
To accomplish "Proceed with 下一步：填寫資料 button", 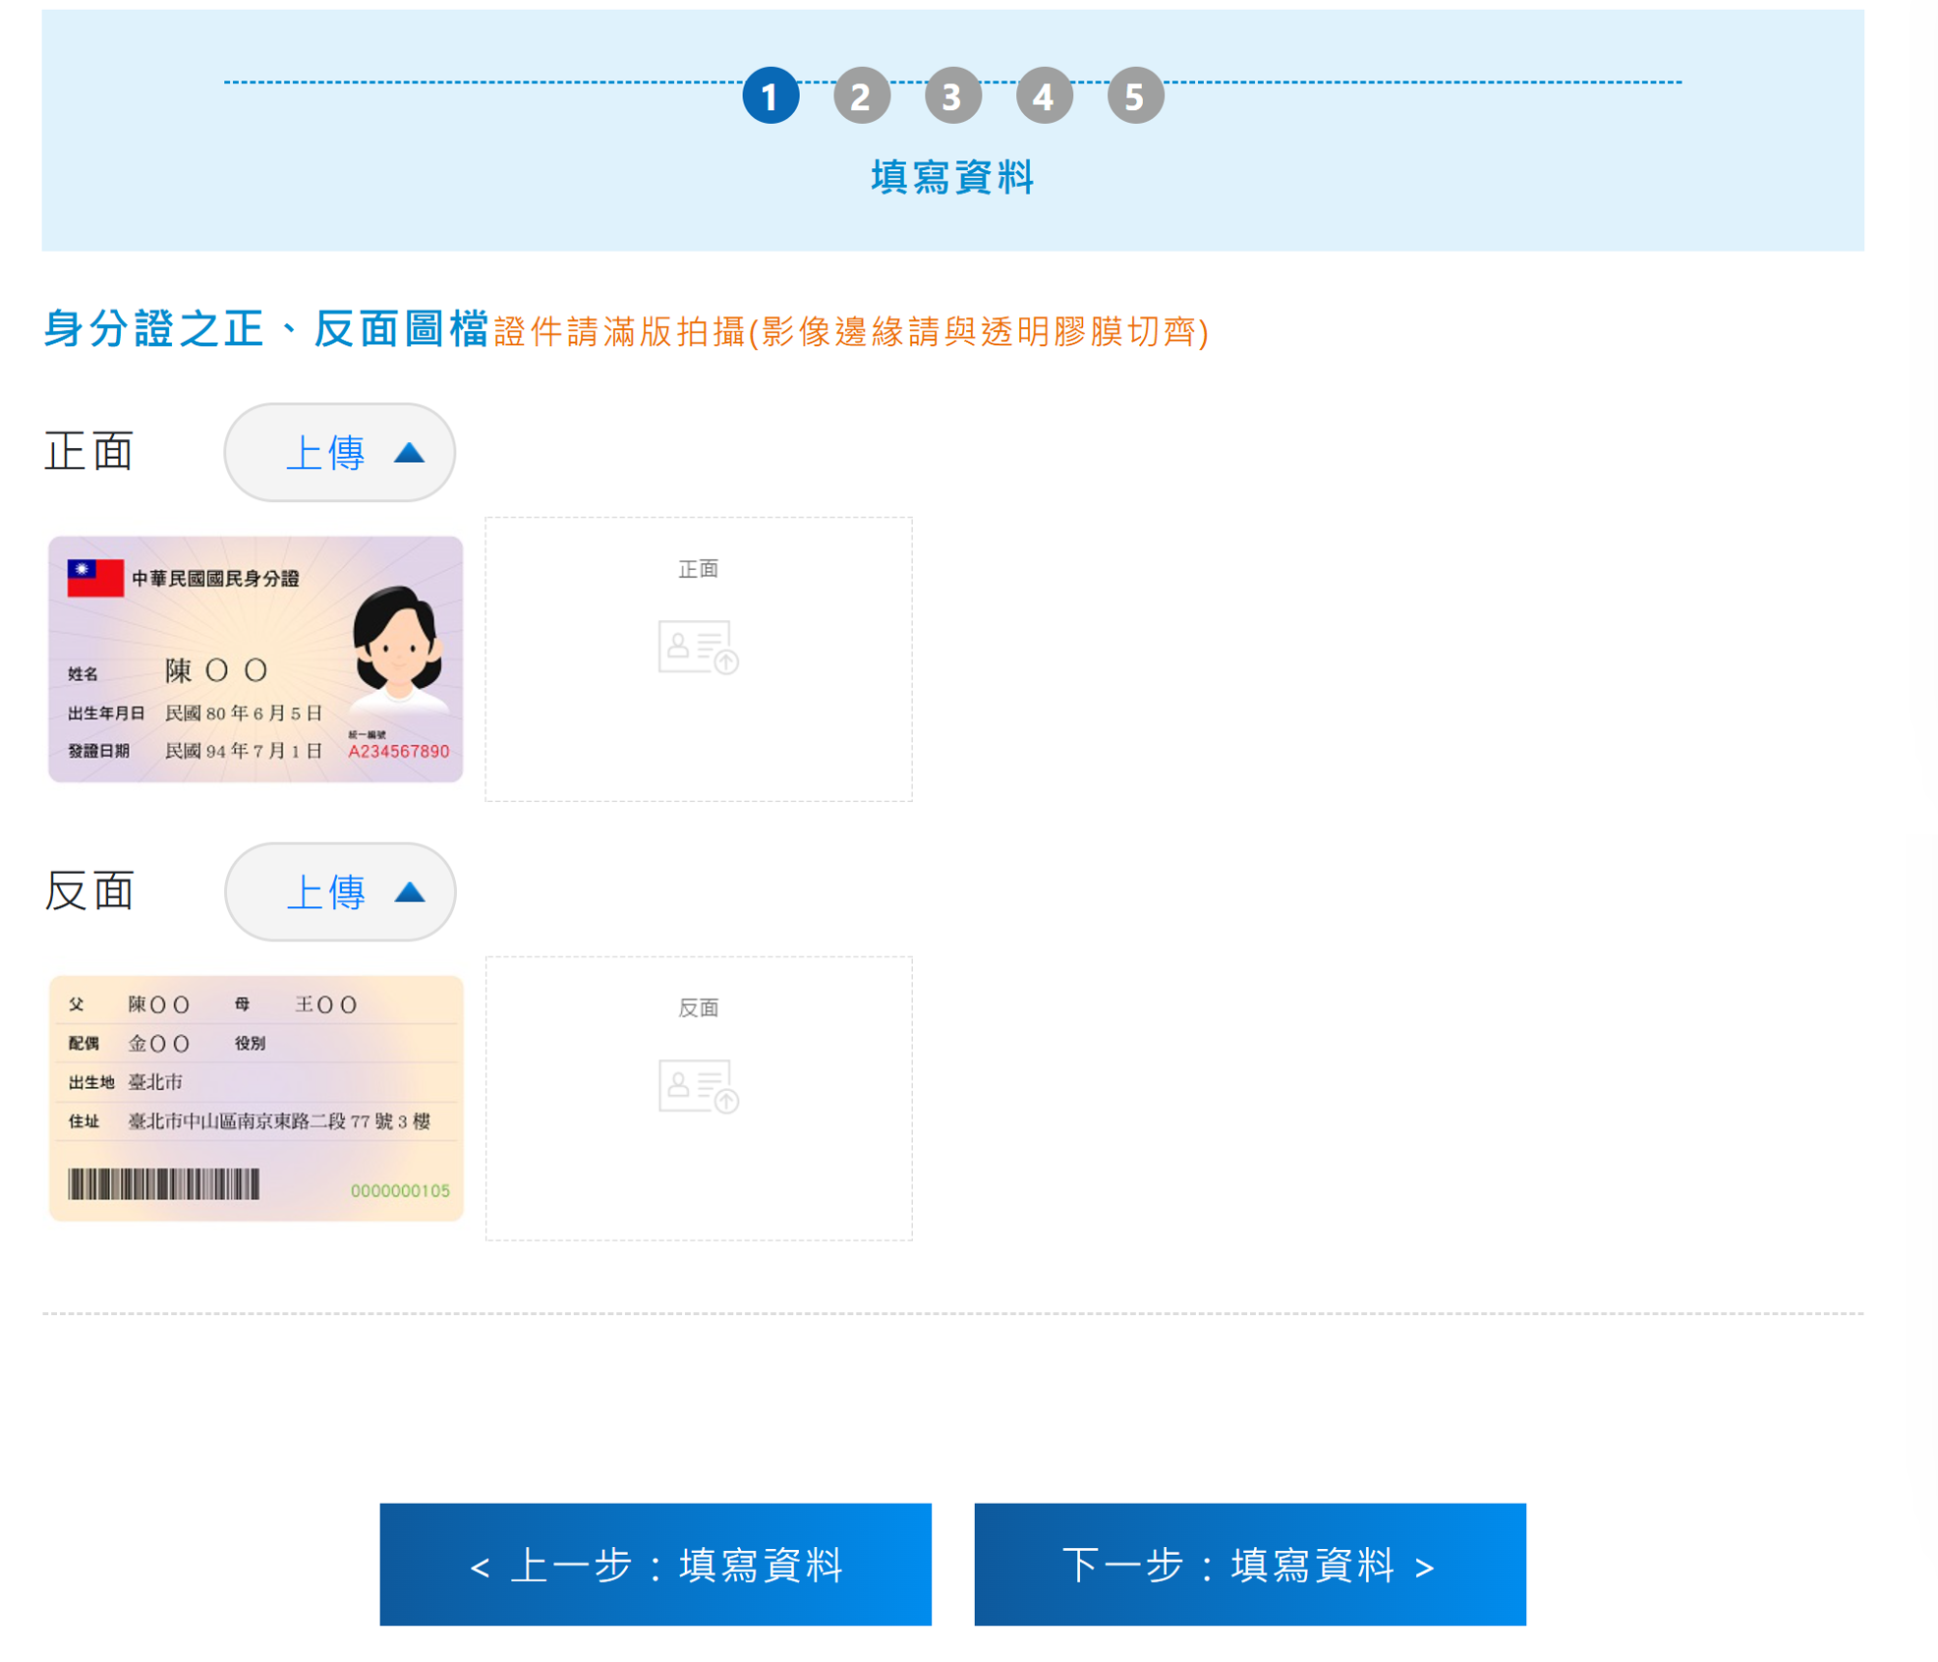I will pos(1249,1564).
